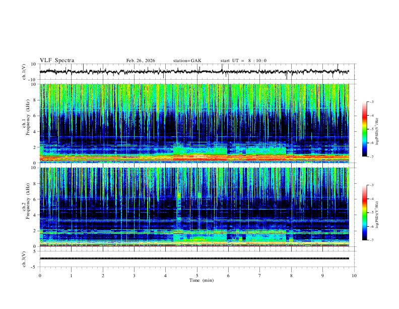This screenshot has width=399, height=309.
Task: Click the ch.3 flat black signal trace
Action: [194, 259]
